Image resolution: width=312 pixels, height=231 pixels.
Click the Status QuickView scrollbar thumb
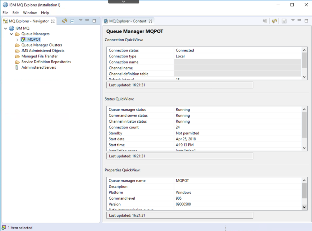(304, 125)
